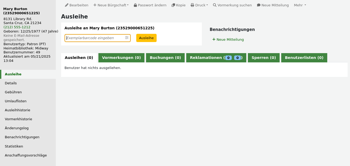Image resolution: width=350 pixels, height=166 pixels.
Task: Open Gebühren in the sidebar
Action: pos(28,92)
